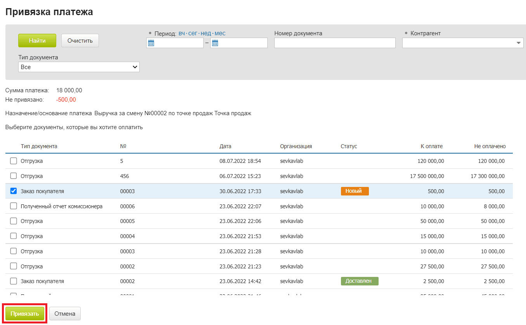Cancel using the Отмена button

[x=65, y=314]
